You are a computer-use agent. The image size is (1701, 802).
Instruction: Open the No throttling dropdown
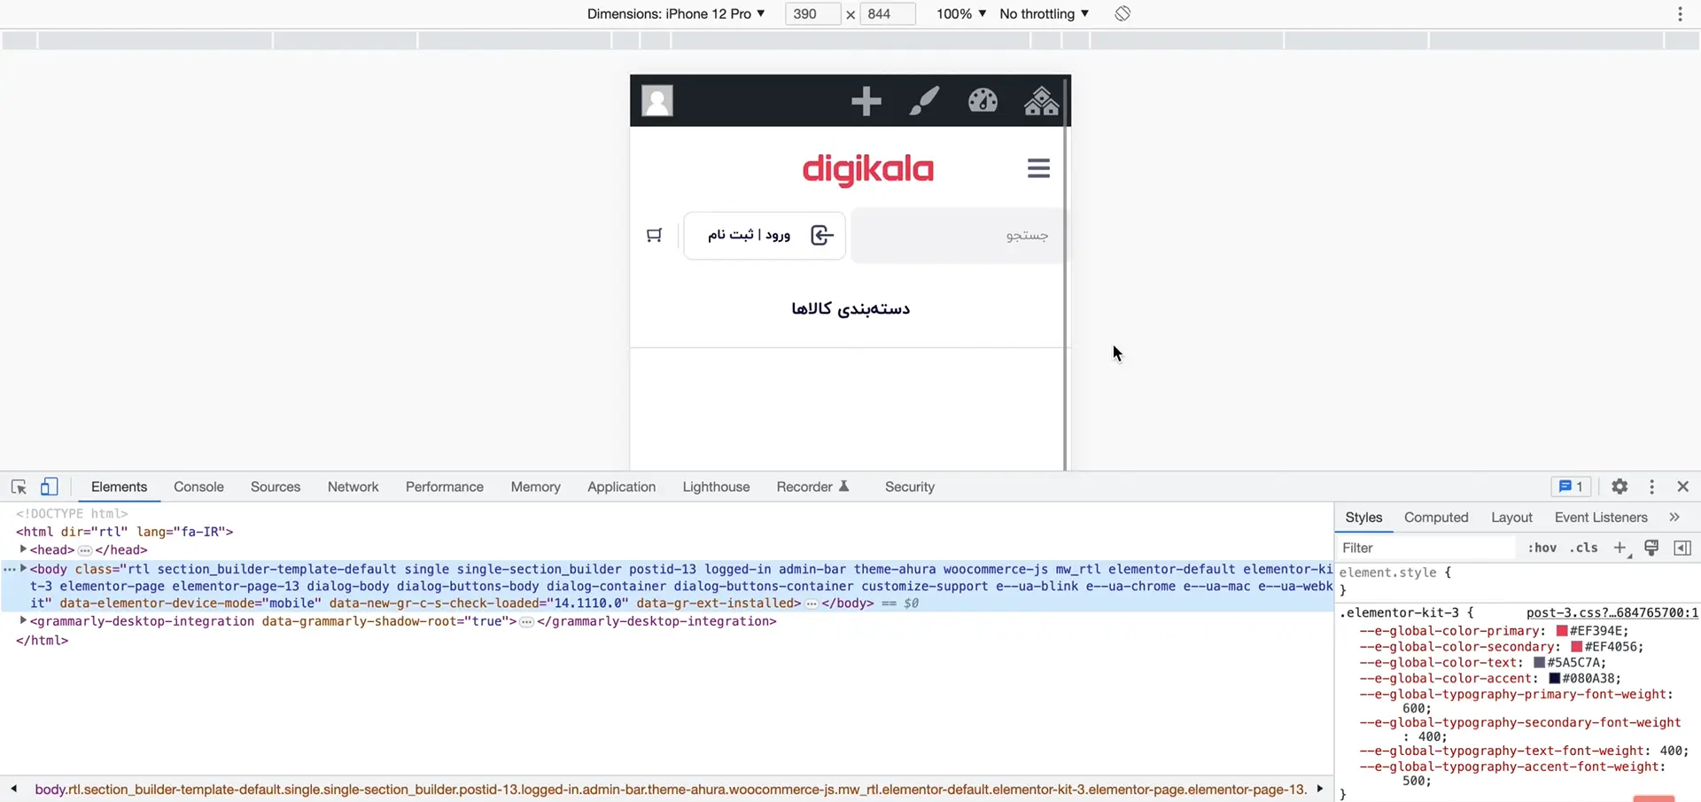click(x=1044, y=13)
